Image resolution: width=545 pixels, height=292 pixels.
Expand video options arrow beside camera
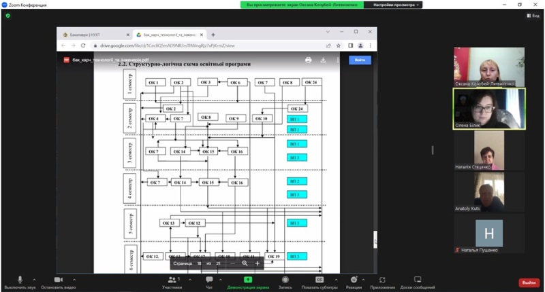pos(74,279)
